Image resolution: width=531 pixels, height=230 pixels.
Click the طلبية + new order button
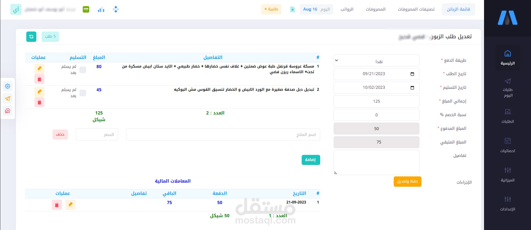coord(271,9)
